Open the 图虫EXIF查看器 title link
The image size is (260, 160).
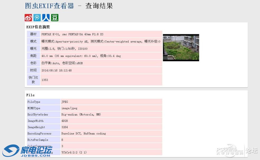[49, 6]
